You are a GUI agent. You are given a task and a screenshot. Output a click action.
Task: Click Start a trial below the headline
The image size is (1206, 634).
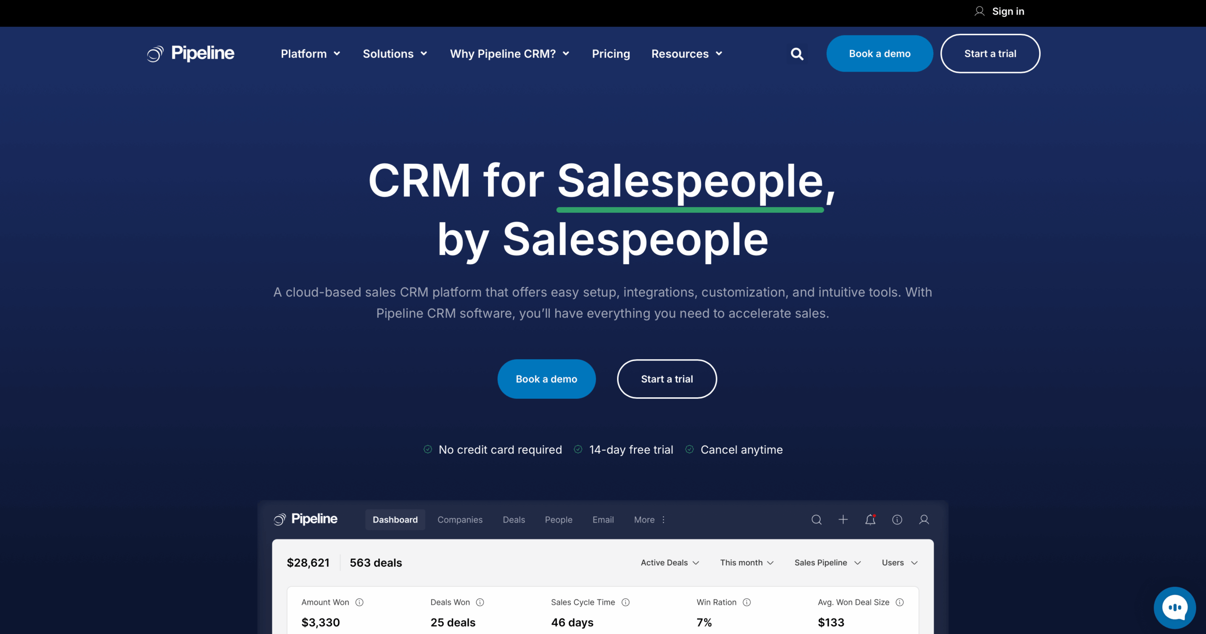click(667, 378)
